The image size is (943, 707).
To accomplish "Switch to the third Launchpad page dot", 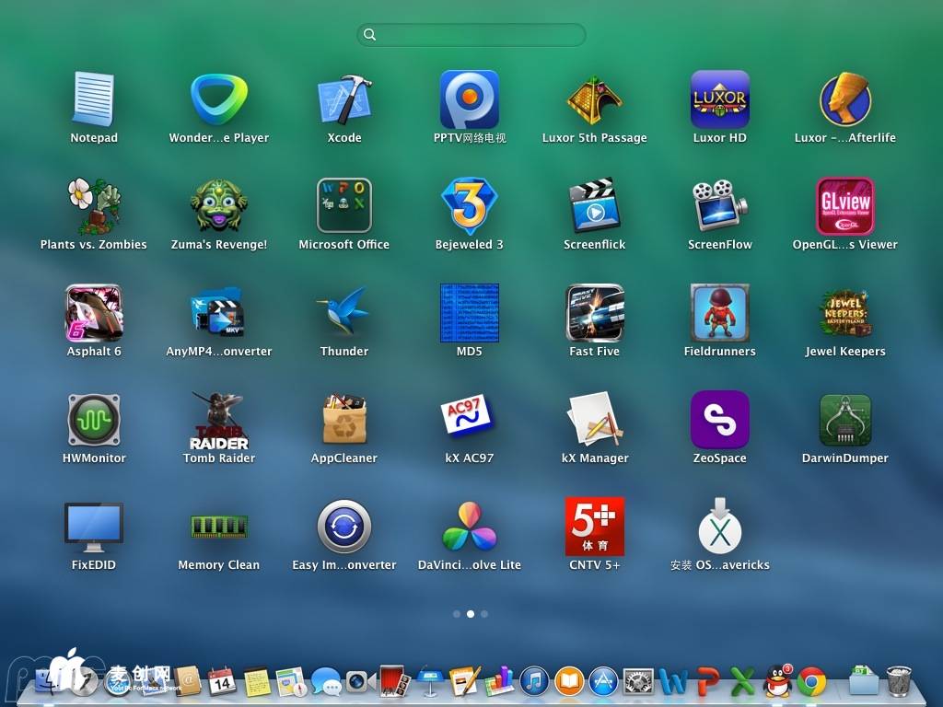I will [484, 613].
